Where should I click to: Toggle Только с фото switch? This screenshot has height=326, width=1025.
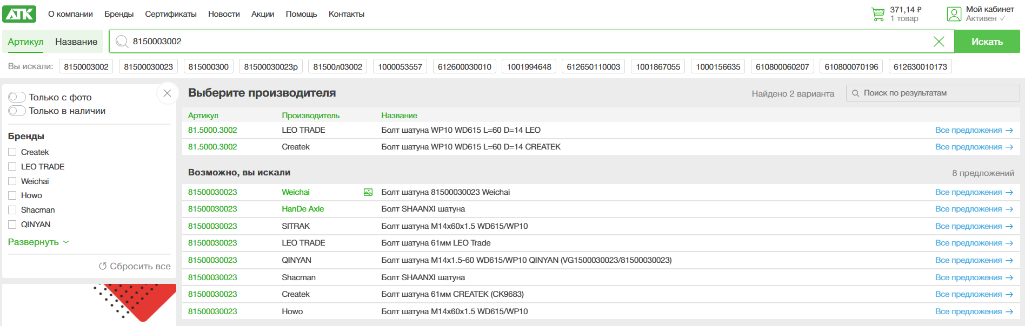pos(17,97)
